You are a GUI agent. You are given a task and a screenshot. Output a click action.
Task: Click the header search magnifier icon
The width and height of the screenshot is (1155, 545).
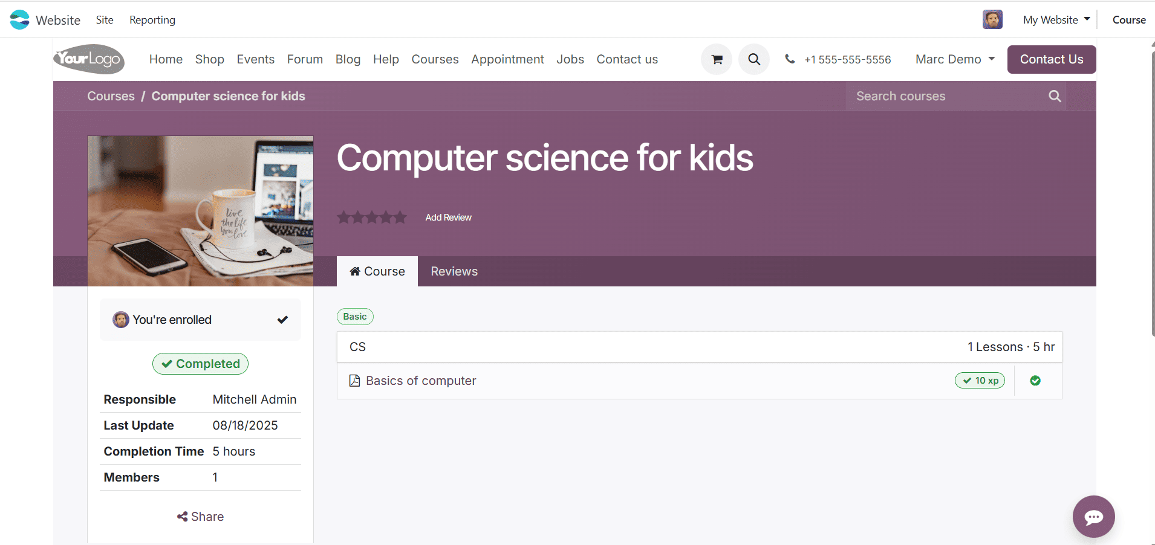(x=754, y=59)
